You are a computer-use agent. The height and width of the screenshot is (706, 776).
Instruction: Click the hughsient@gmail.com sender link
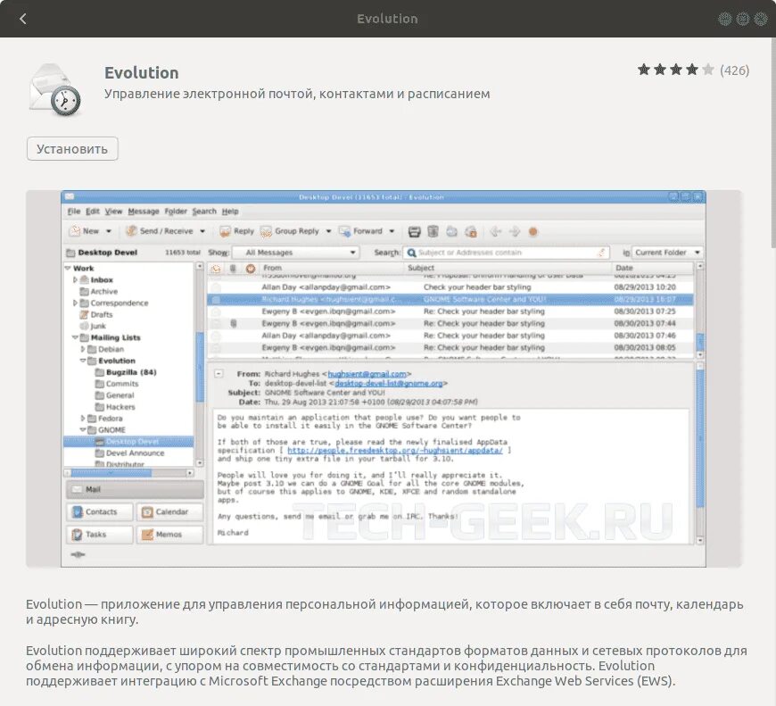click(x=367, y=374)
